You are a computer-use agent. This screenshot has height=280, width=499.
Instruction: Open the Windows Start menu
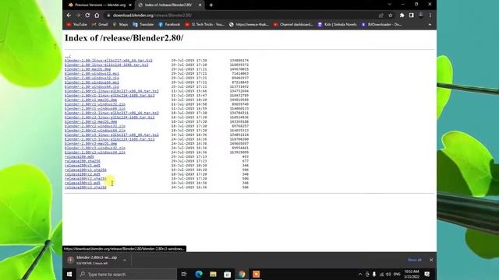[x=69, y=275]
